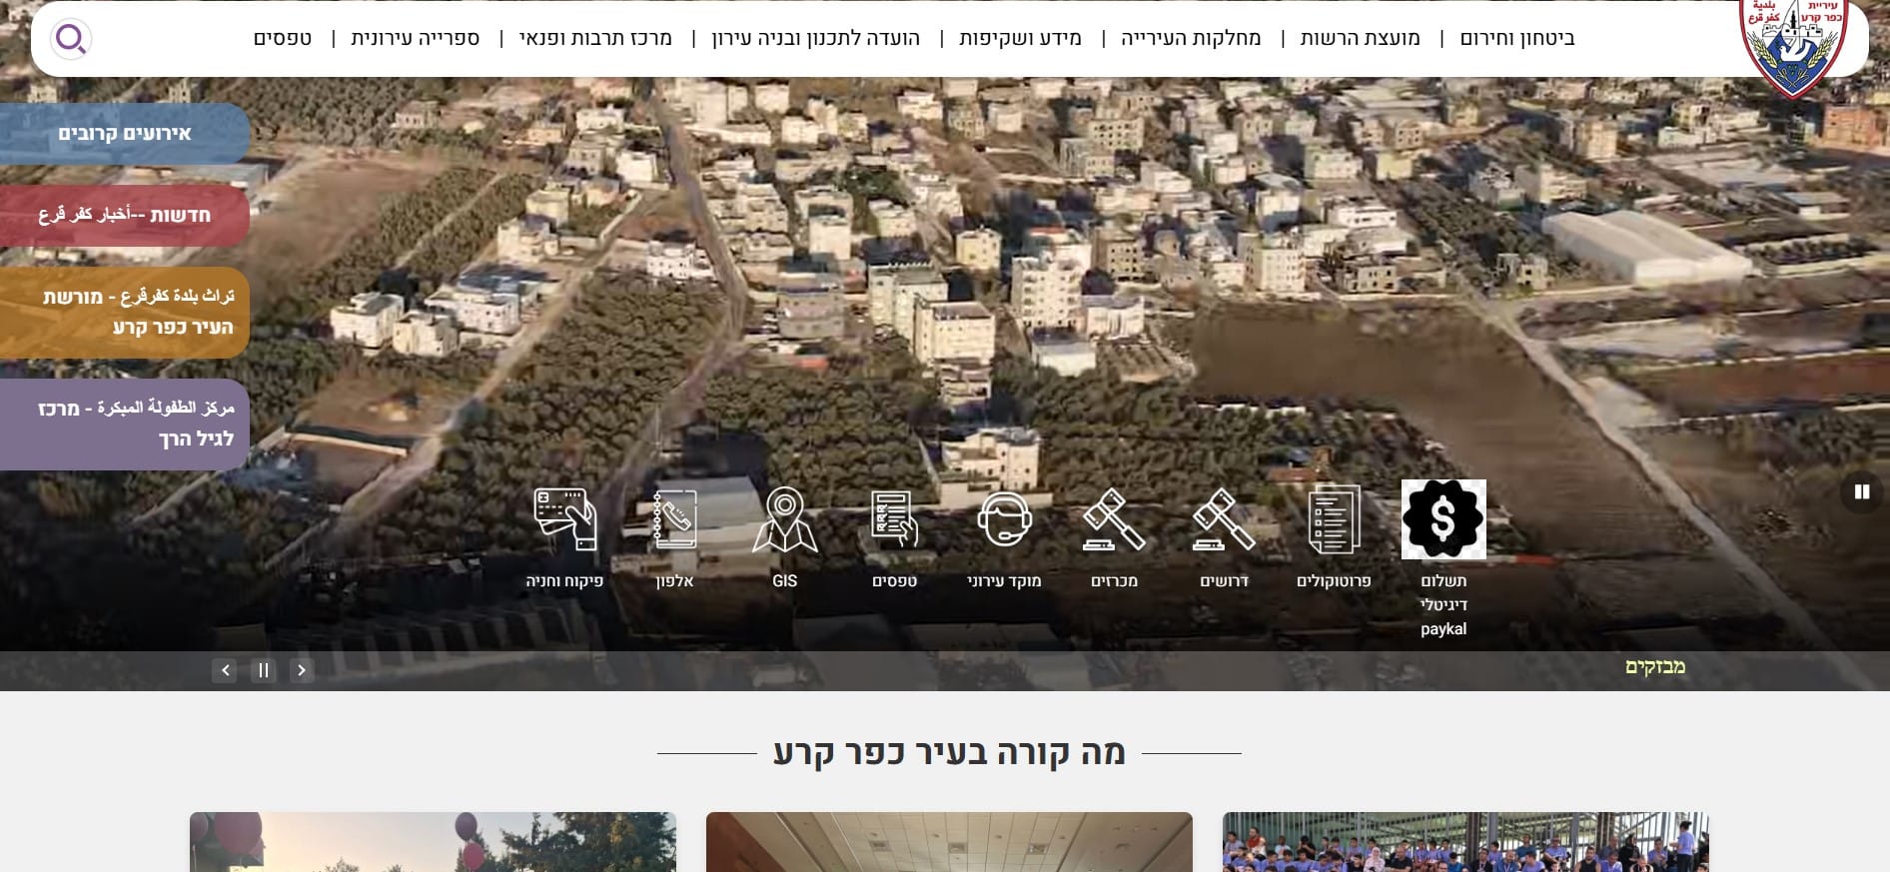This screenshot has width=1890, height=872.
Task: Expand the מחלקות העירייה menu
Action: pyautogui.click(x=1191, y=39)
